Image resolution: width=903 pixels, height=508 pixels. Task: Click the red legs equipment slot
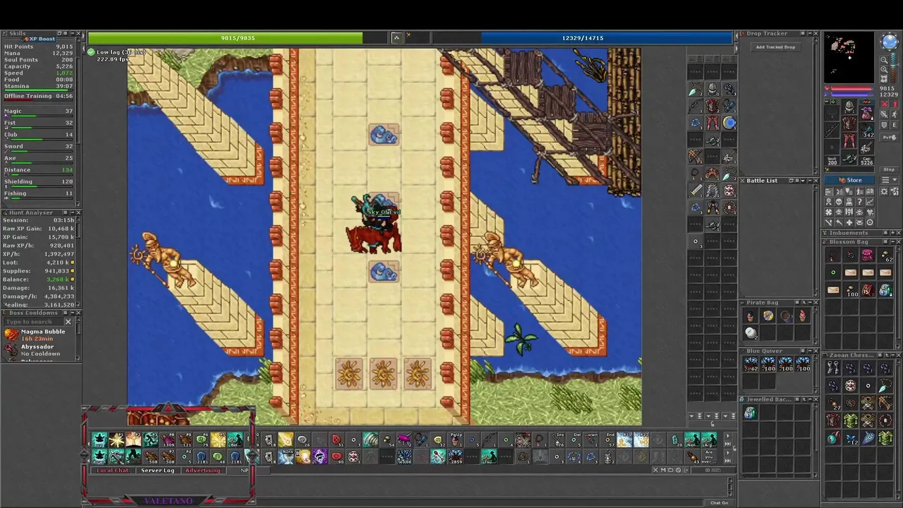tap(849, 140)
